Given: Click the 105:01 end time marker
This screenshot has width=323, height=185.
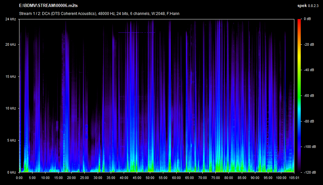Looking at the screenshot, I should [294, 177].
